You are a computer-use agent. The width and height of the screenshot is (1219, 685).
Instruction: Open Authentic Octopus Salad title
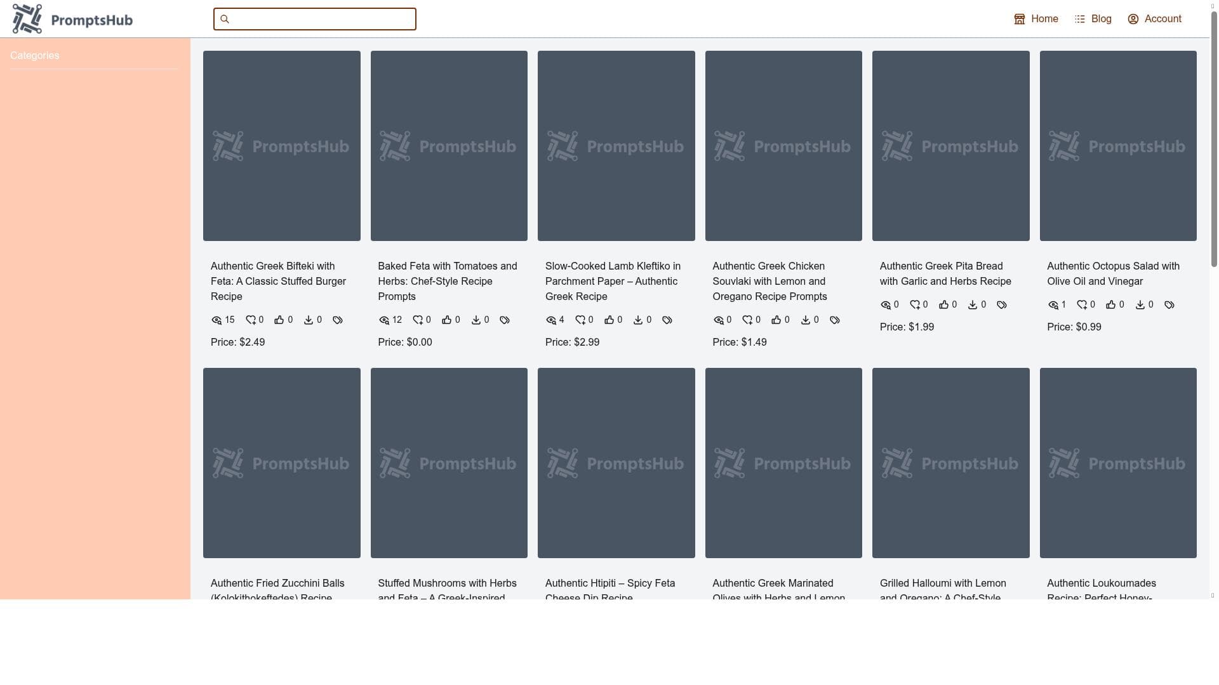[1114, 274]
